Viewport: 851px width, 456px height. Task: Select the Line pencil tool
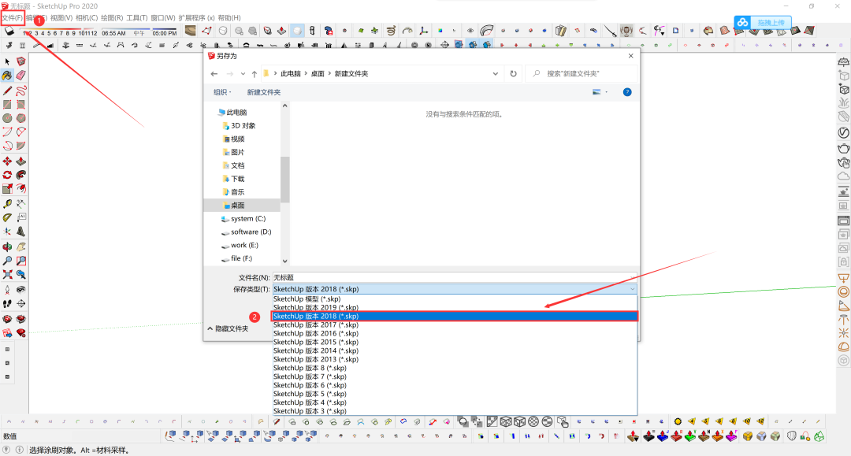pos(7,91)
